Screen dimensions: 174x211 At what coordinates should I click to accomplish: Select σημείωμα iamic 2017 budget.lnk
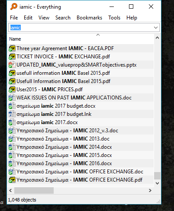point(54,114)
